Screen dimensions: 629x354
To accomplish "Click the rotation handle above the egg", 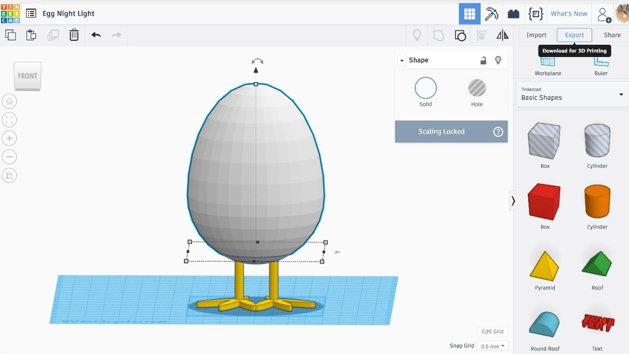I will coord(257,61).
